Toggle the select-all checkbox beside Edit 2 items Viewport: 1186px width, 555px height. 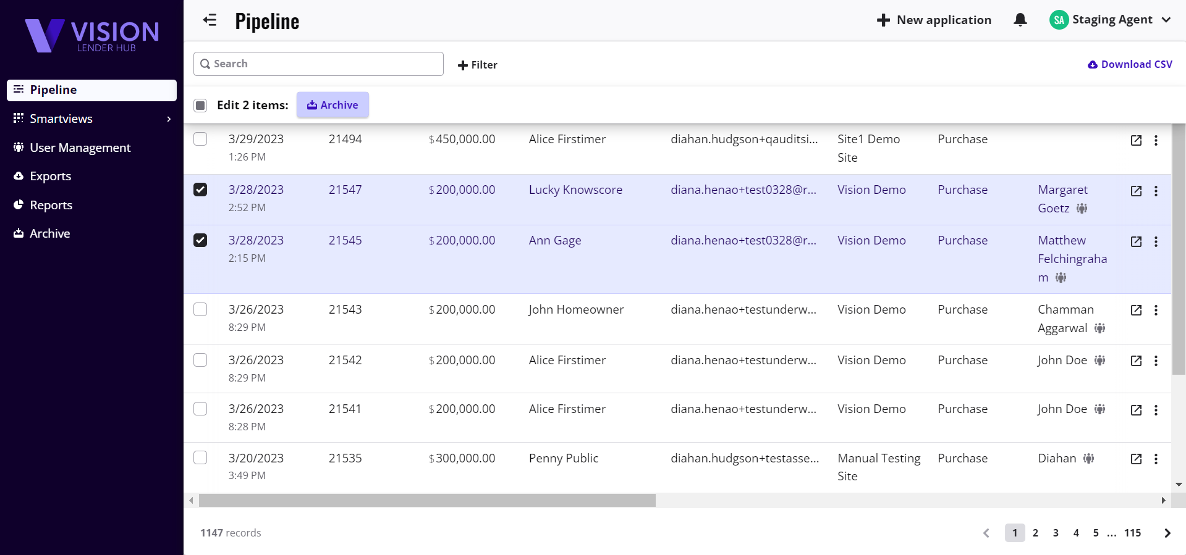click(200, 106)
